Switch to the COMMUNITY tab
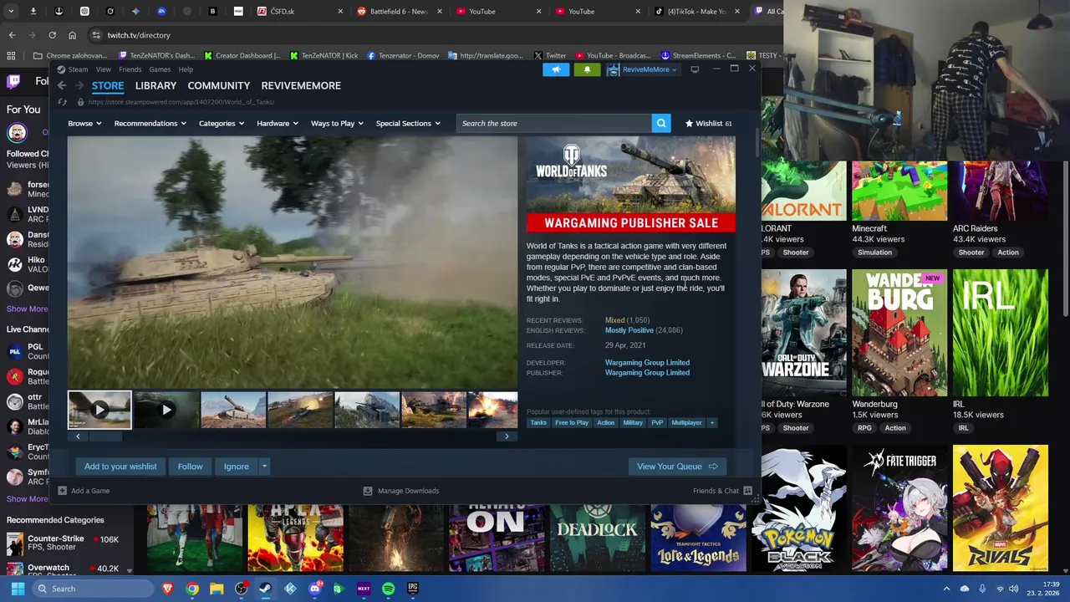 click(219, 85)
